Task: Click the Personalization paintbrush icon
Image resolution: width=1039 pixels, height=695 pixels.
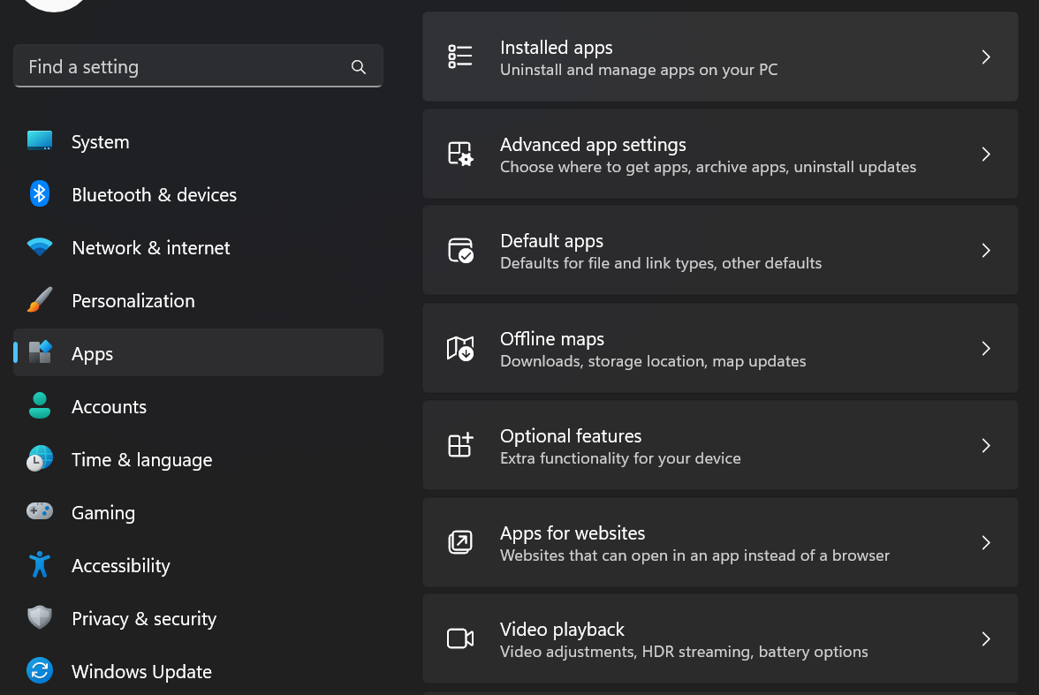Action: 40,300
